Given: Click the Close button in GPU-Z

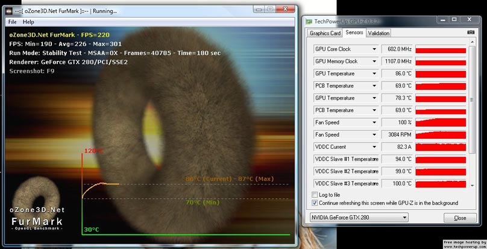Looking at the screenshot, I should [460, 218].
